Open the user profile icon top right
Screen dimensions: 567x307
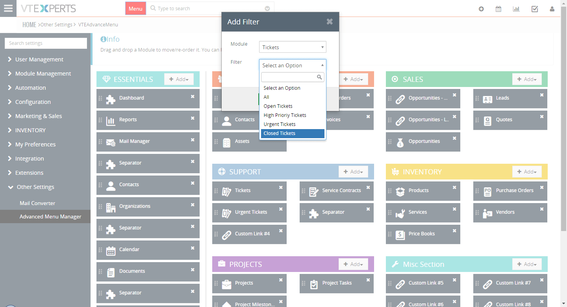pyautogui.click(x=552, y=8)
